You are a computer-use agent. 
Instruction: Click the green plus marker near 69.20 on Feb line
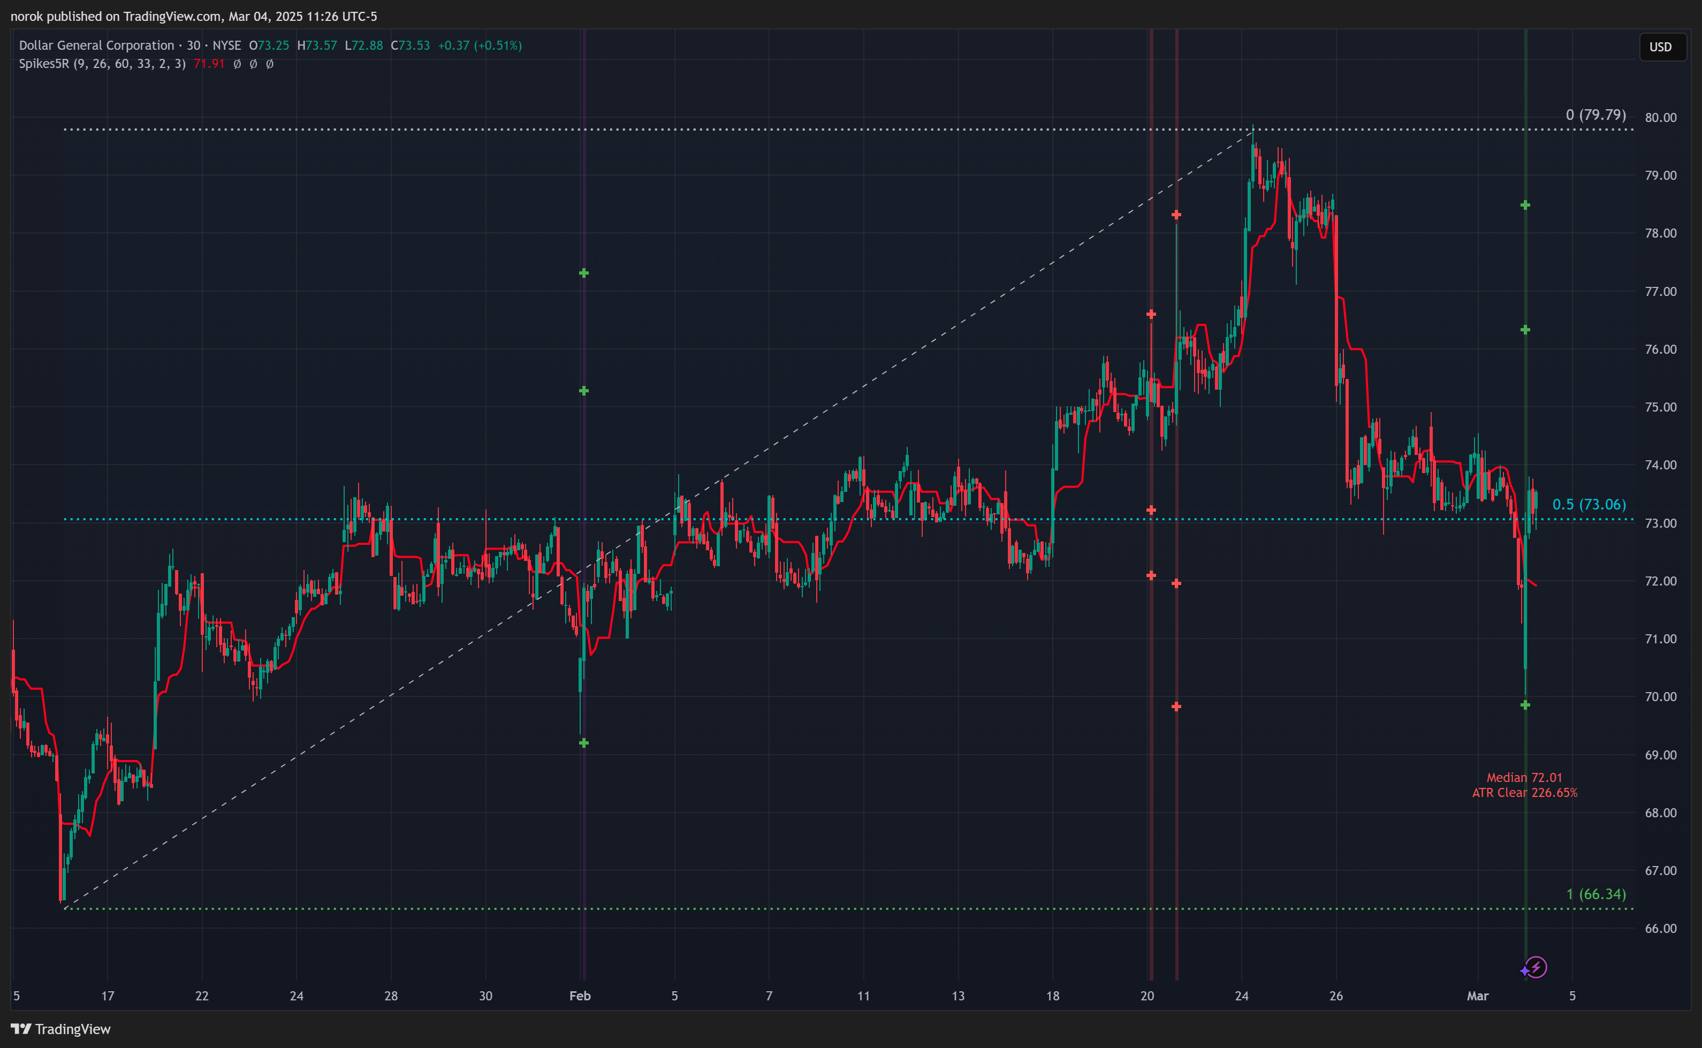(583, 743)
